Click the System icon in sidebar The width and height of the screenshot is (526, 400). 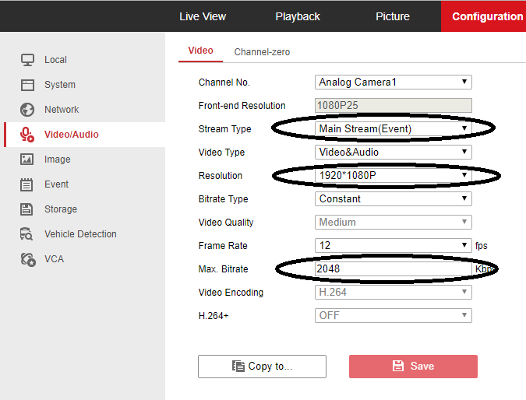click(27, 85)
